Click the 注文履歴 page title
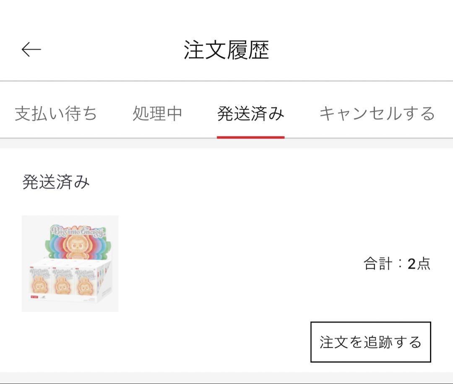 (x=226, y=50)
